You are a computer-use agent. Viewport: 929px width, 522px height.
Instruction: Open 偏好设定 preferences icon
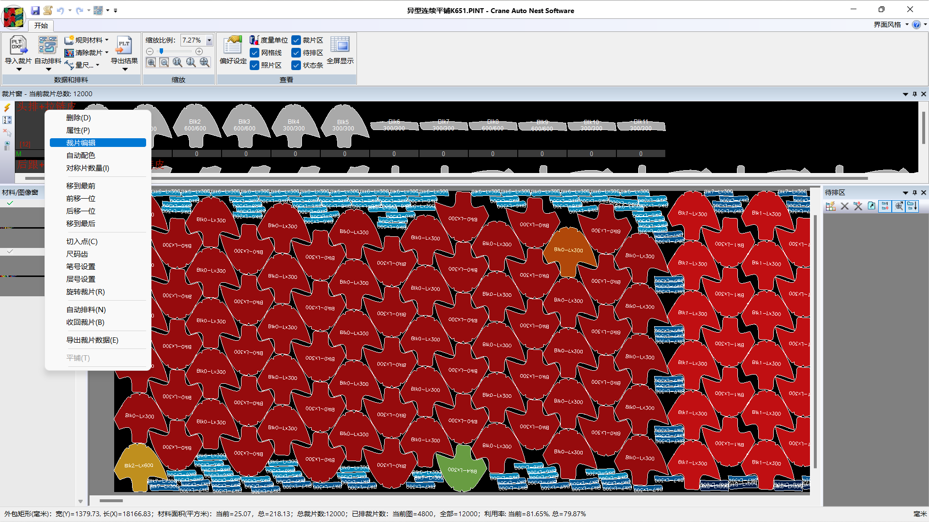(x=233, y=46)
